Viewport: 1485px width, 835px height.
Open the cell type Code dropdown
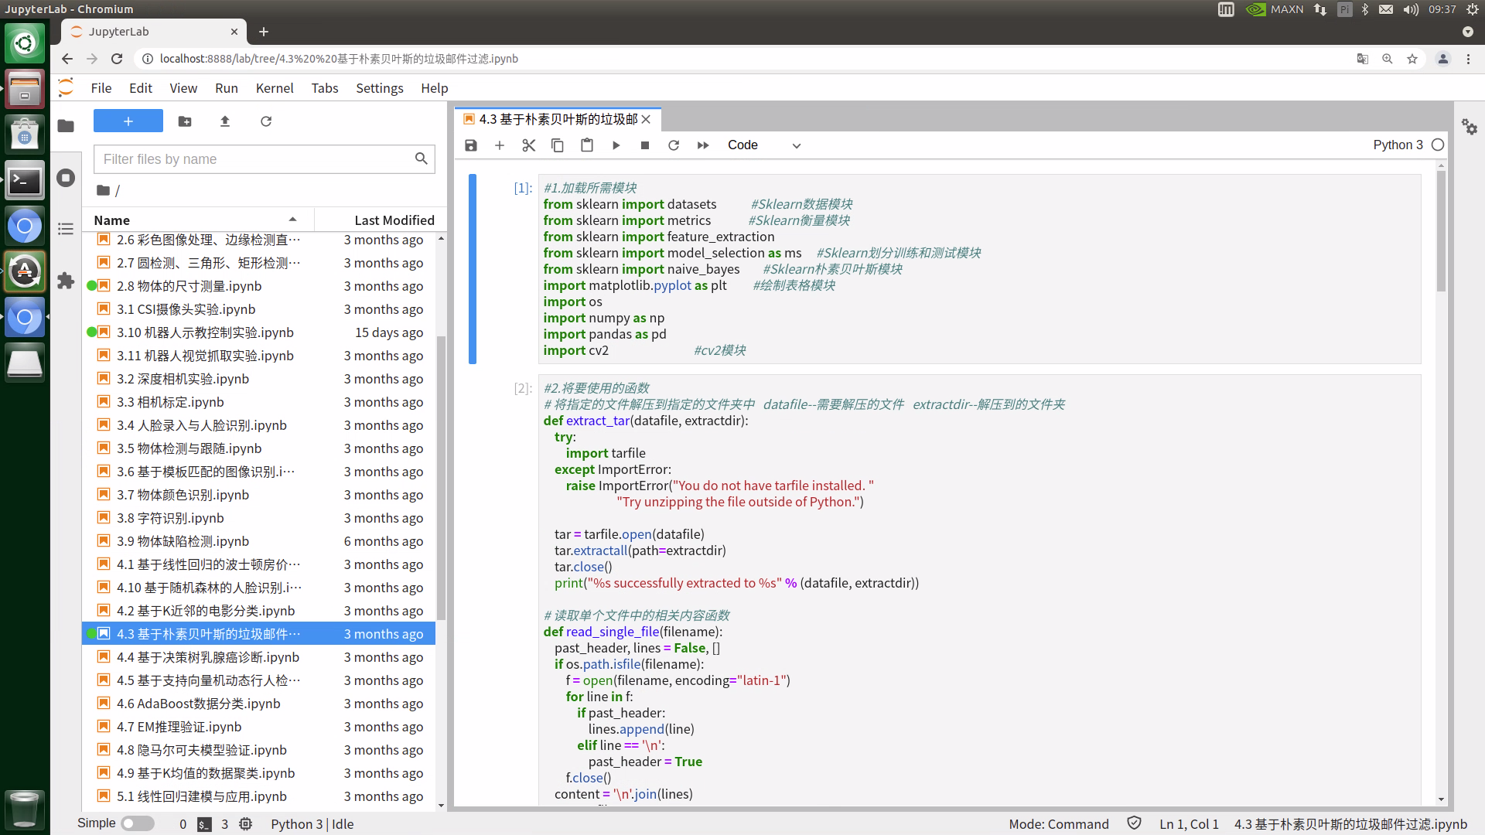click(x=763, y=145)
